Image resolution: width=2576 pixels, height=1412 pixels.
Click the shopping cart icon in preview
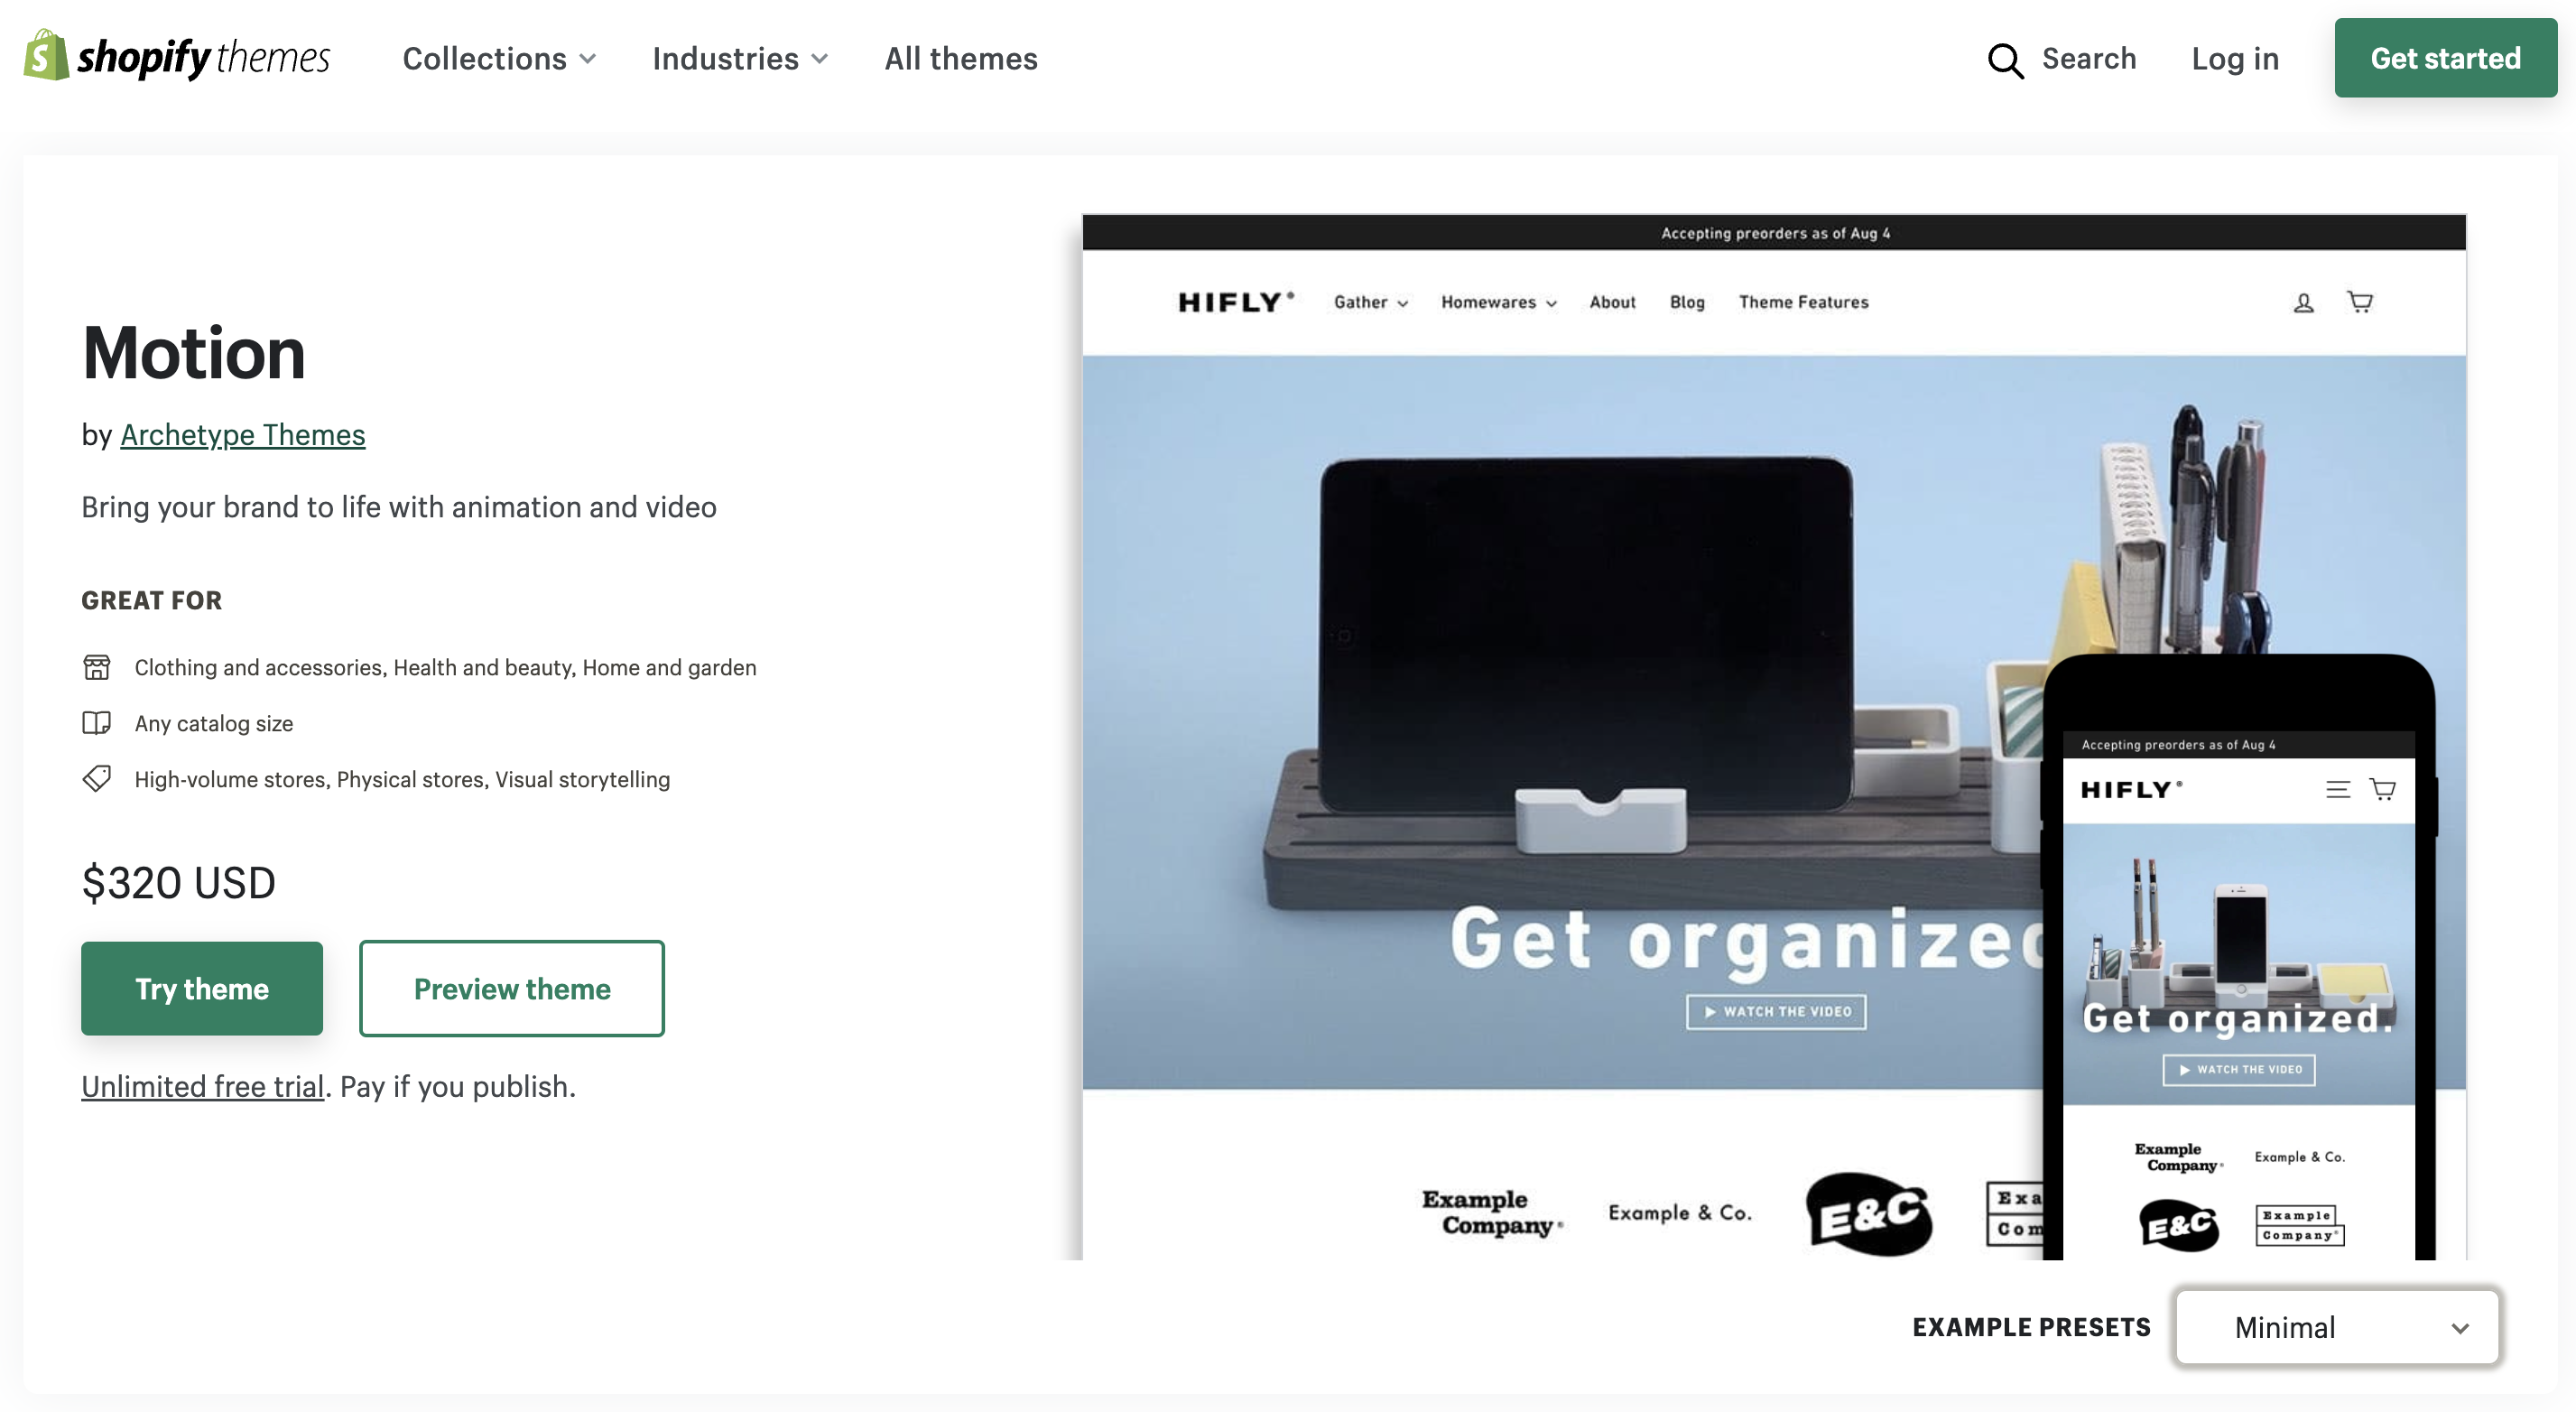[x=2358, y=299]
